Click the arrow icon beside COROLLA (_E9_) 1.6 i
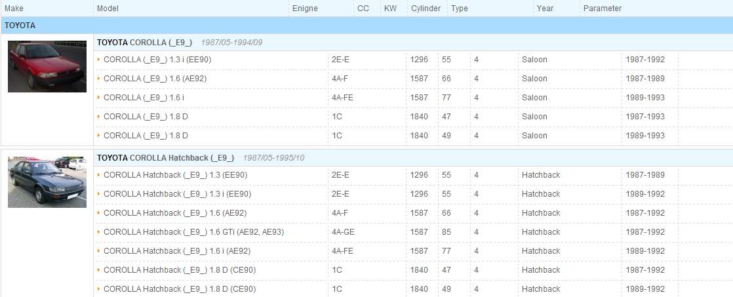This screenshot has width=733, height=297. (99, 97)
